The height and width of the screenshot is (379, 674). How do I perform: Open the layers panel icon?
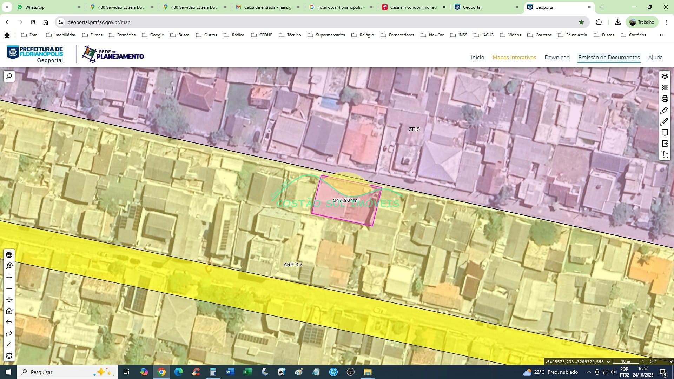(x=665, y=76)
